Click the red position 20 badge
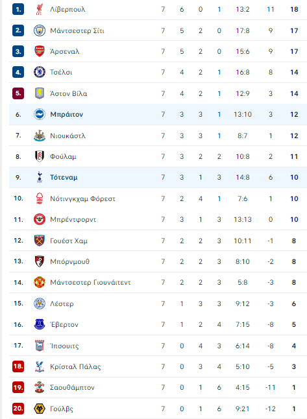The image size is (307, 419). pyautogui.click(x=18, y=409)
